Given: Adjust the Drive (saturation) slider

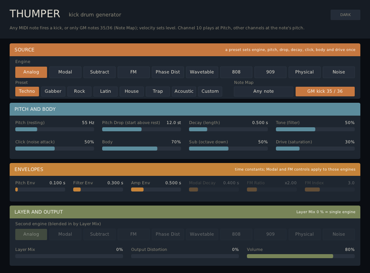Looking at the screenshot, I should 315,149.
